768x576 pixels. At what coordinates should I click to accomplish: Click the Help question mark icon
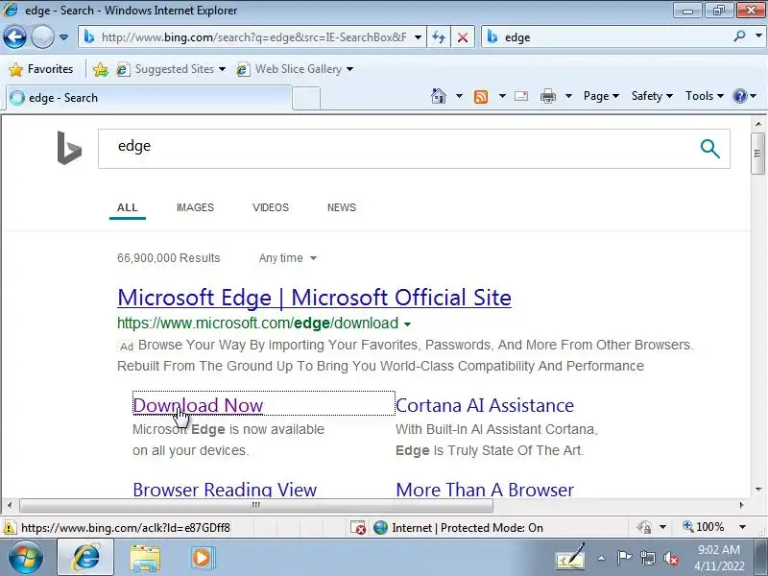[x=739, y=96]
